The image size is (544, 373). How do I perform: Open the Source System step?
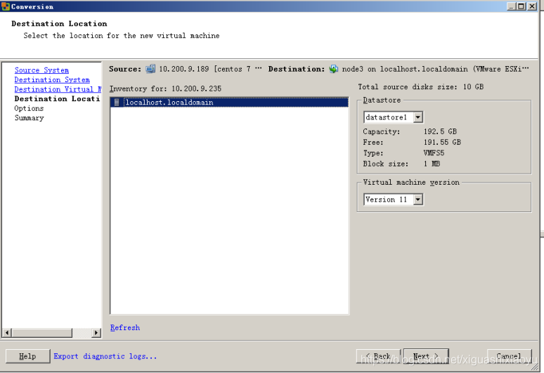click(41, 70)
